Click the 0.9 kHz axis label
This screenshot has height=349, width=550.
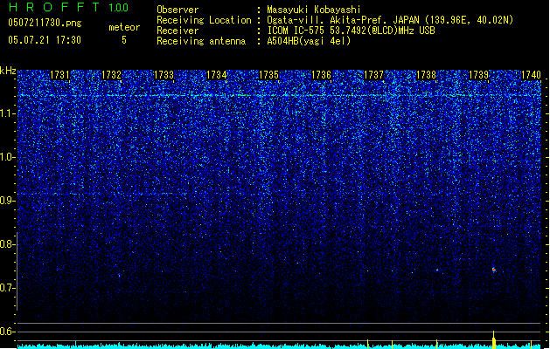click(7, 201)
